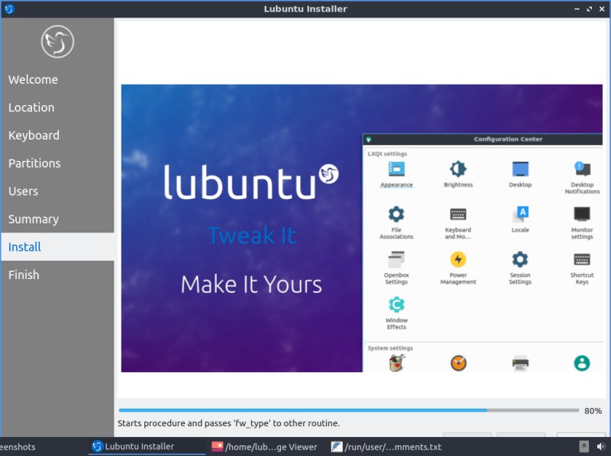Switch to the image viewer taskbar entry
The image size is (611, 456).
tap(264, 447)
